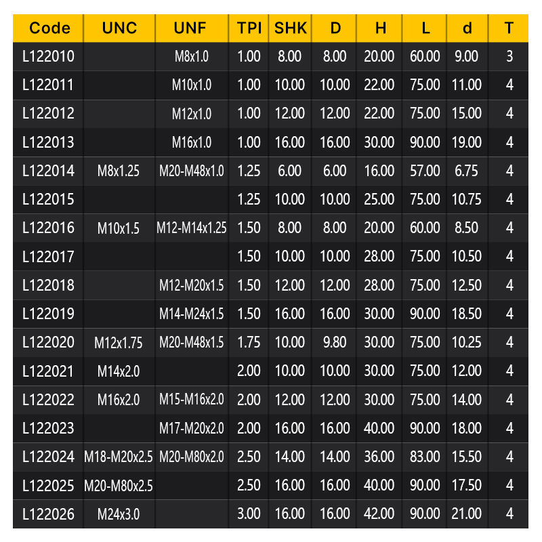Click the TPI column header
542x542 pixels.
[249, 28]
